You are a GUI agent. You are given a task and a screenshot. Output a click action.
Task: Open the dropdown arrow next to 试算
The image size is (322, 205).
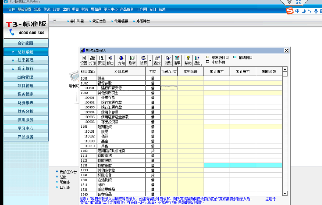click(x=150, y=60)
